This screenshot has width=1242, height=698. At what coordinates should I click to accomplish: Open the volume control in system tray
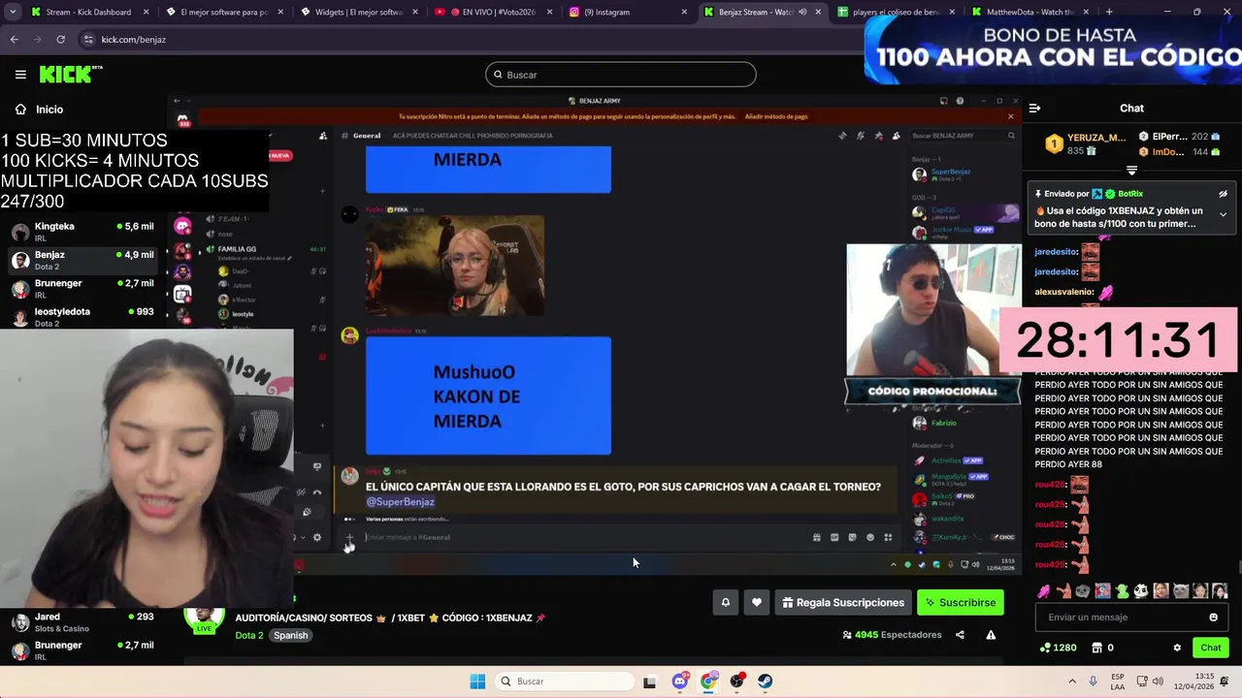(x=1160, y=682)
